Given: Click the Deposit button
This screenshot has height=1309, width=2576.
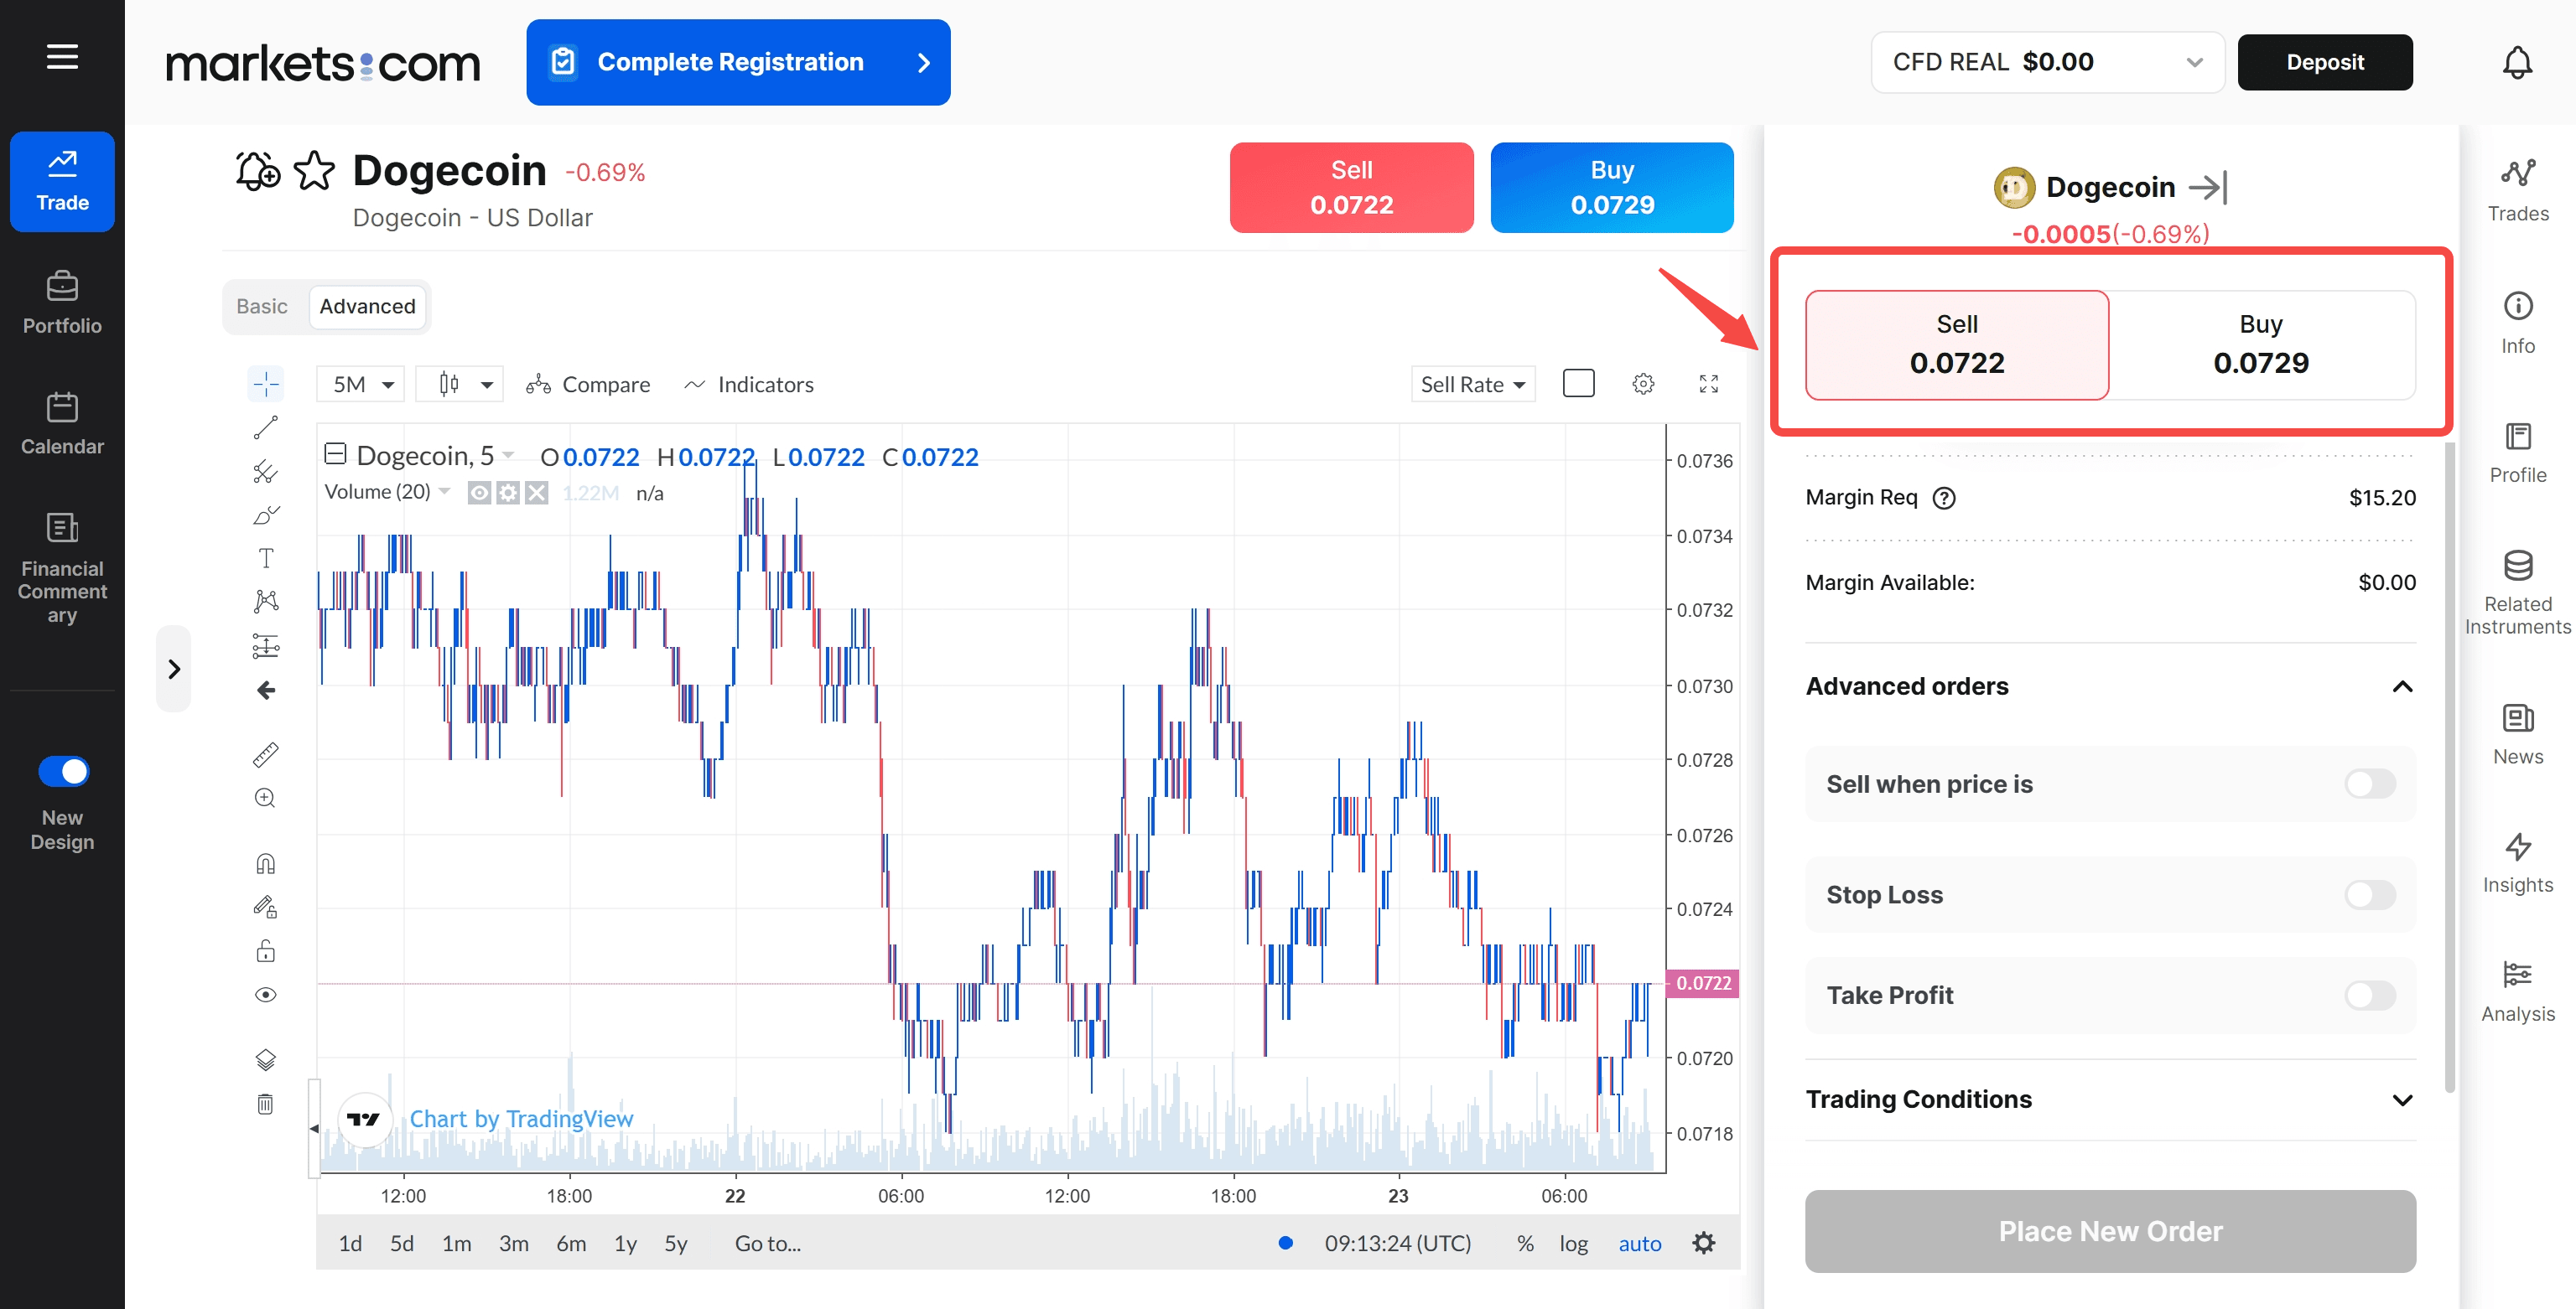Looking at the screenshot, I should 2325,62.
